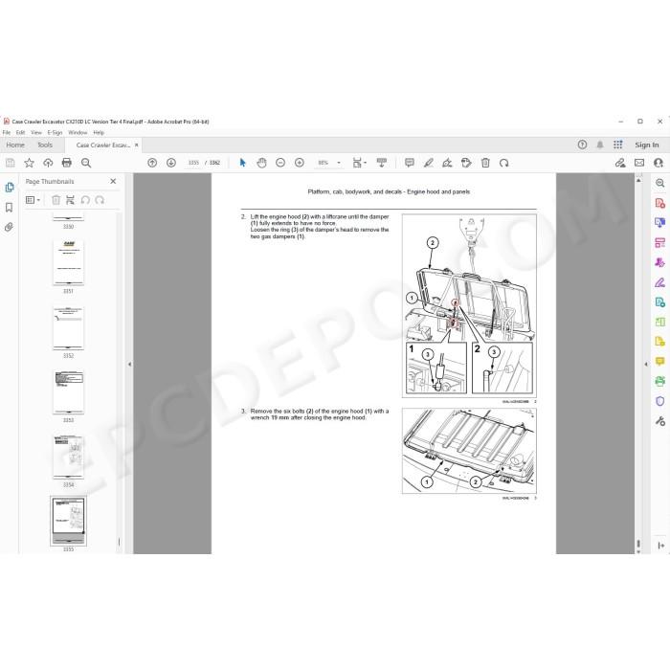Collapse the left navigation pane arrow
The image size is (670, 670).
pos(129,365)
